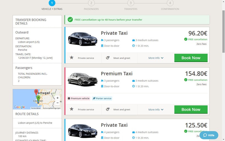Click the Premium Taxi silver car thumbnail

click(x=83, y=79)
